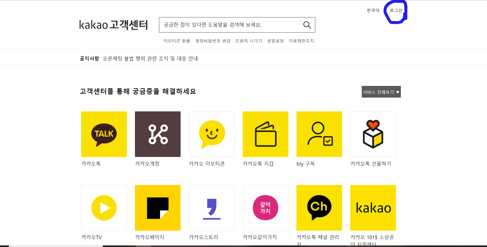
Task: Click the magnifier search icon
Action: (x=307, y=25)
